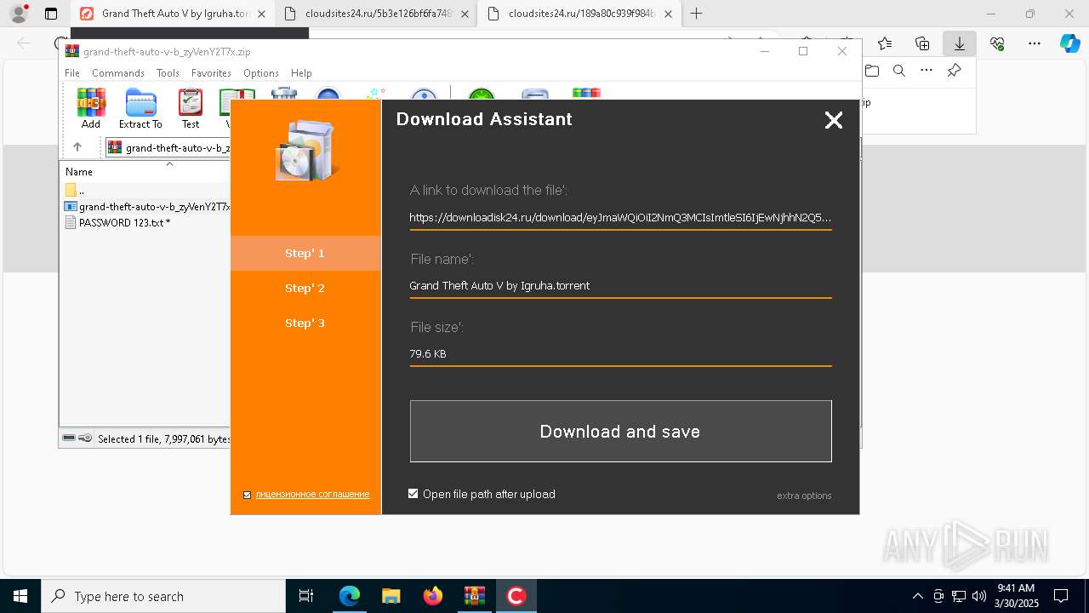The height and width of the screenshot is (613, 1089).
Task: Select grand-theft-auto-v-b file in list
Action: tap(147, 206)
